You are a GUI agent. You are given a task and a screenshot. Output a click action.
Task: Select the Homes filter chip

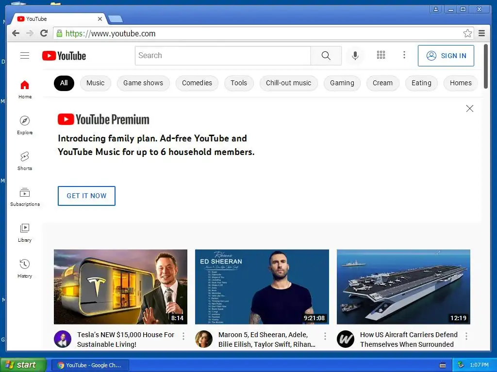pyautogui.click(x=461, y=83)
